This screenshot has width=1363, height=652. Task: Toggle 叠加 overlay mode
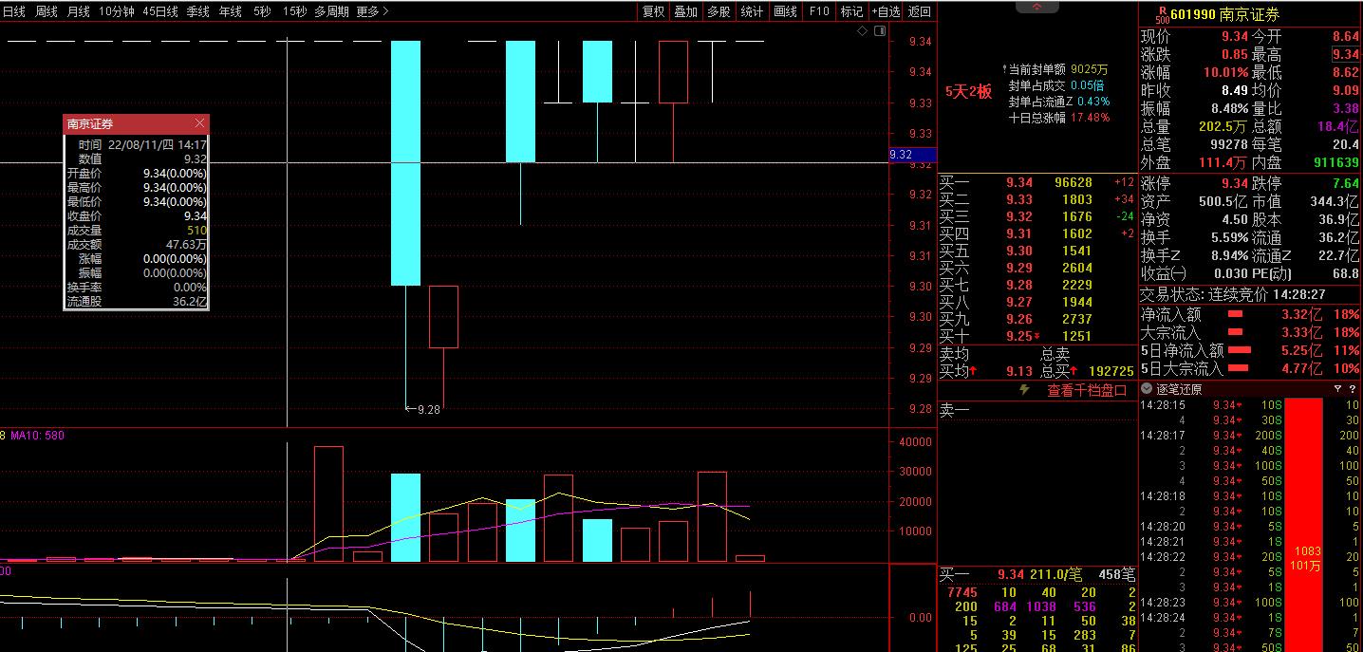point(685,11)
